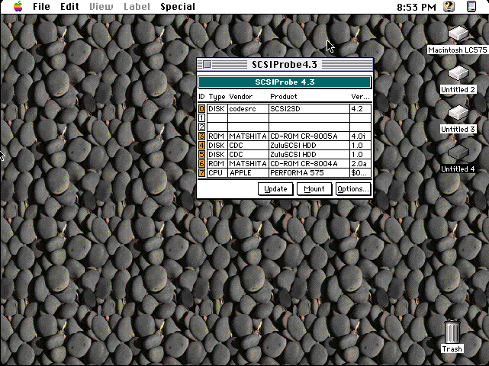Click the CPU type cell

tap(217, 173)
